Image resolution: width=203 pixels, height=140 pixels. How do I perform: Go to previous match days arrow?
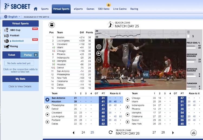pyautogui.click(x=73, y=133)
